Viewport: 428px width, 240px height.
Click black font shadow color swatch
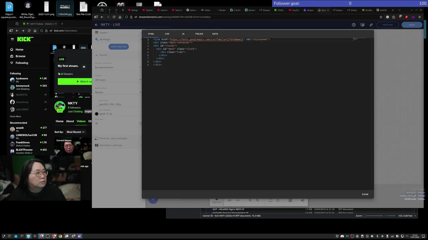tap(97, 114)
